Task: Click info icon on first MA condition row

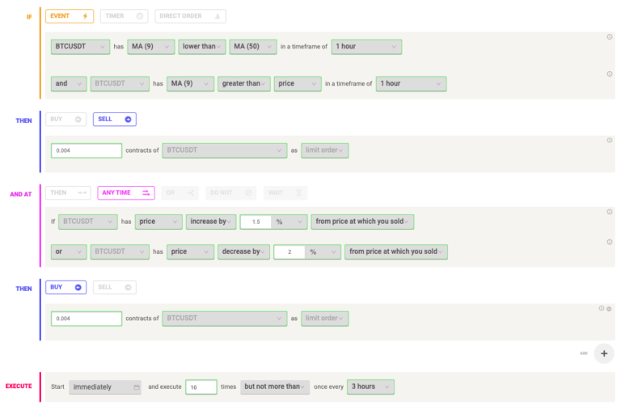Action: pyautogui.click(x=610, y=37)
